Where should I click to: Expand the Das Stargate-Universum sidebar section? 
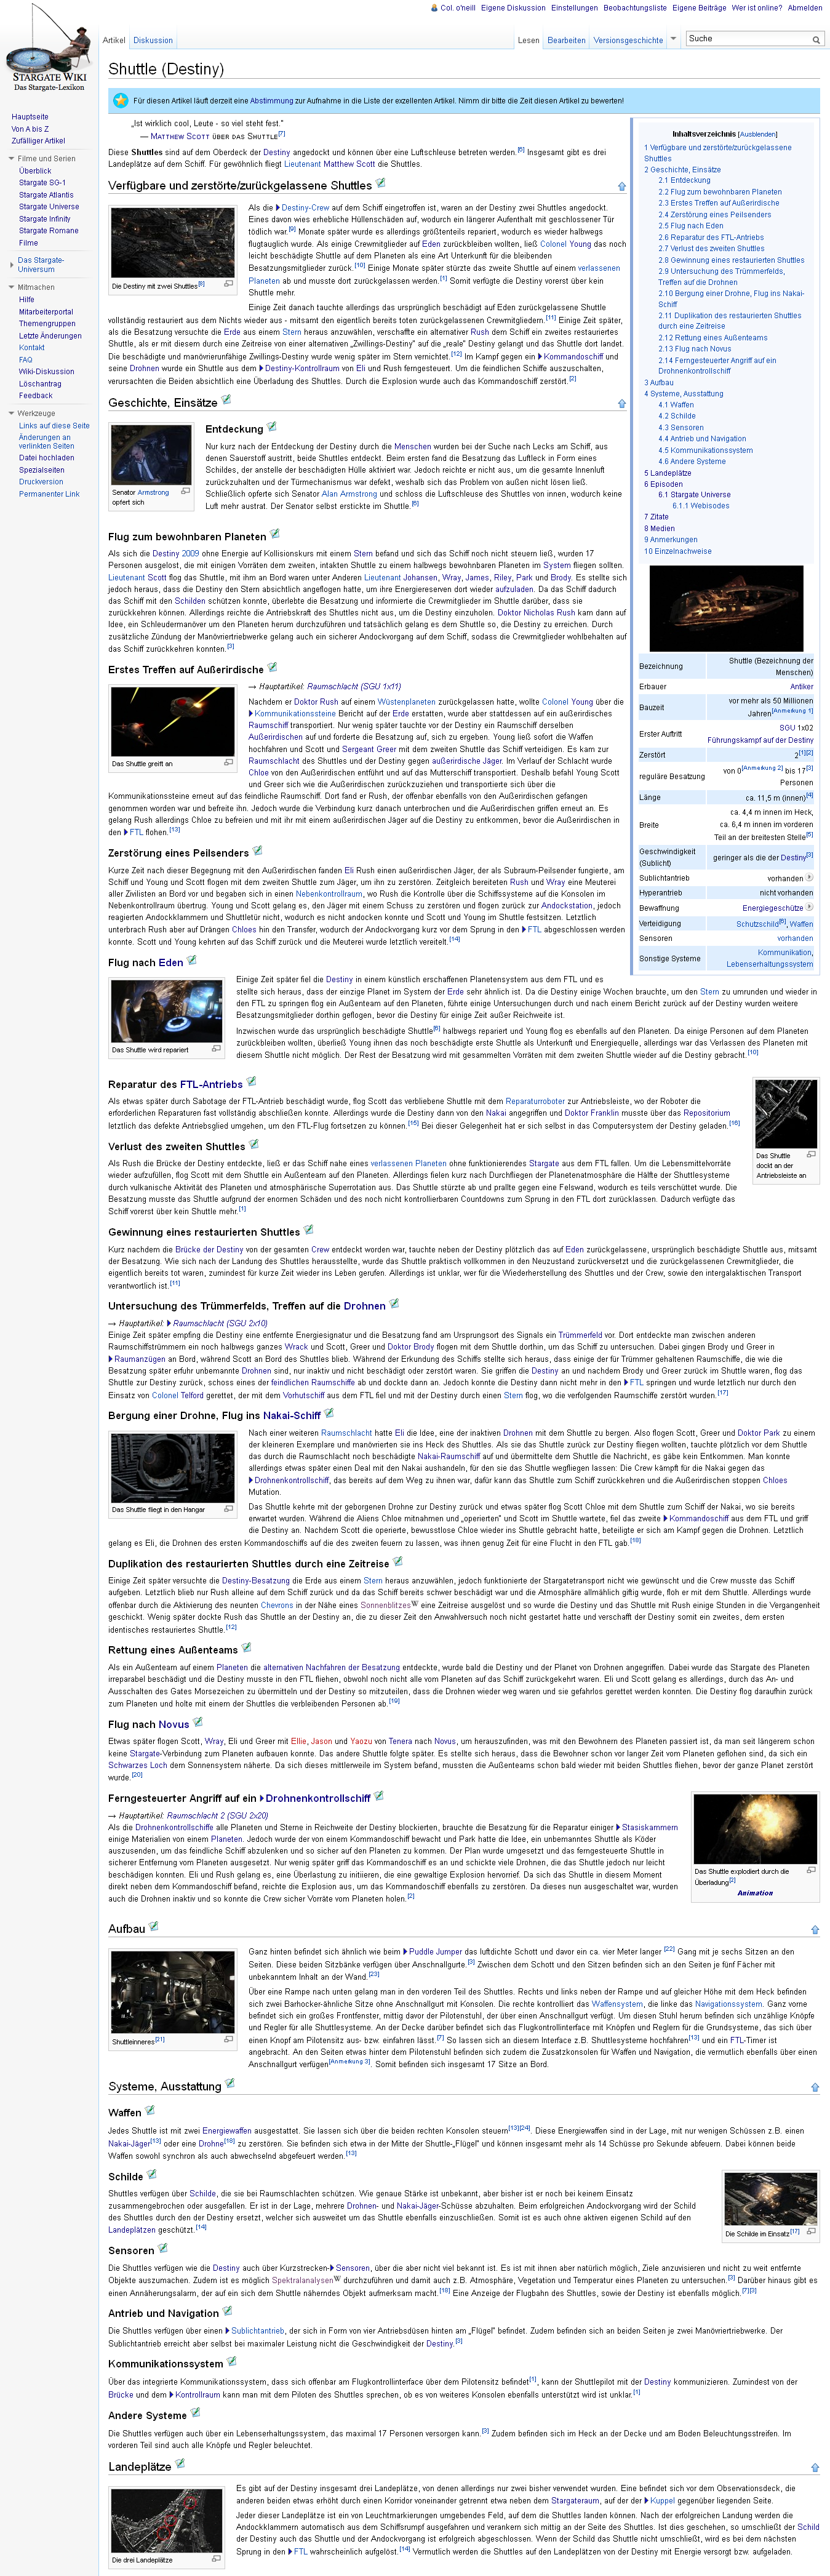point(11,265)
